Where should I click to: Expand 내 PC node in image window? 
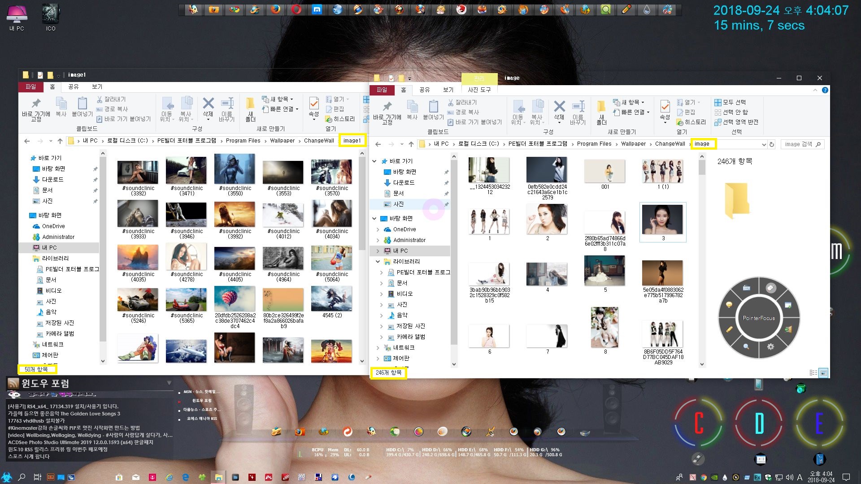coord(378,251)
